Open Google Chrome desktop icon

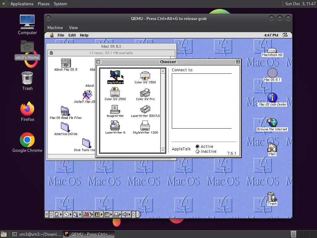pos(27,143)
